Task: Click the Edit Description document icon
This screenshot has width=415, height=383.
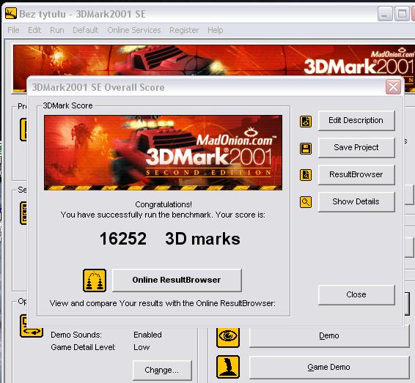Action: point(306,122)
